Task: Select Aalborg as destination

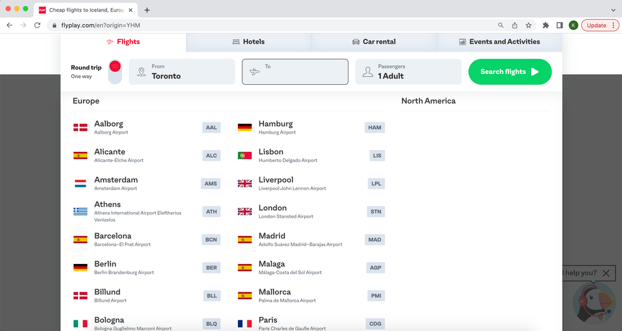Action: tap(147, 127)
